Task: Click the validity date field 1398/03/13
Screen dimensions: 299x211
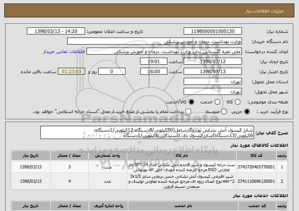Action: 213,72
